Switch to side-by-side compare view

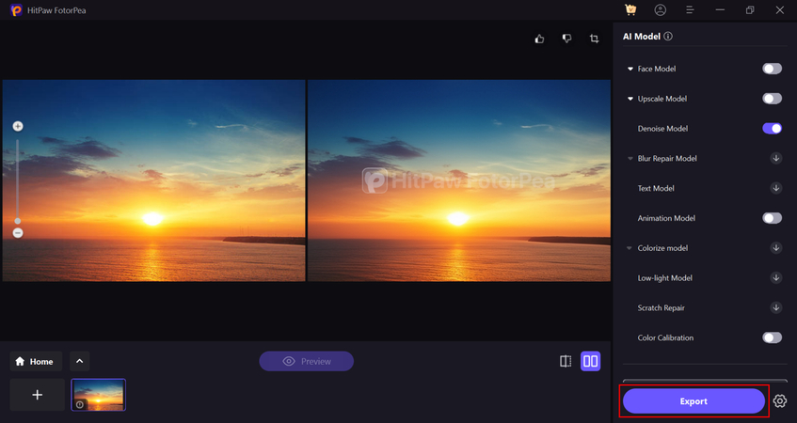tap(591, 361)
